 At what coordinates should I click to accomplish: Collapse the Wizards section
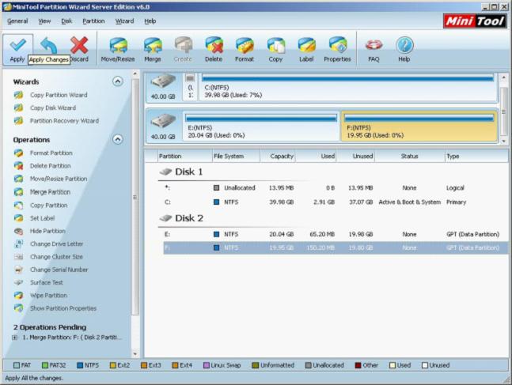tap(118, 81)
